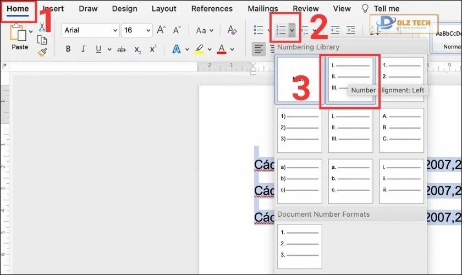Select the Normal style button

click(447, 39)
